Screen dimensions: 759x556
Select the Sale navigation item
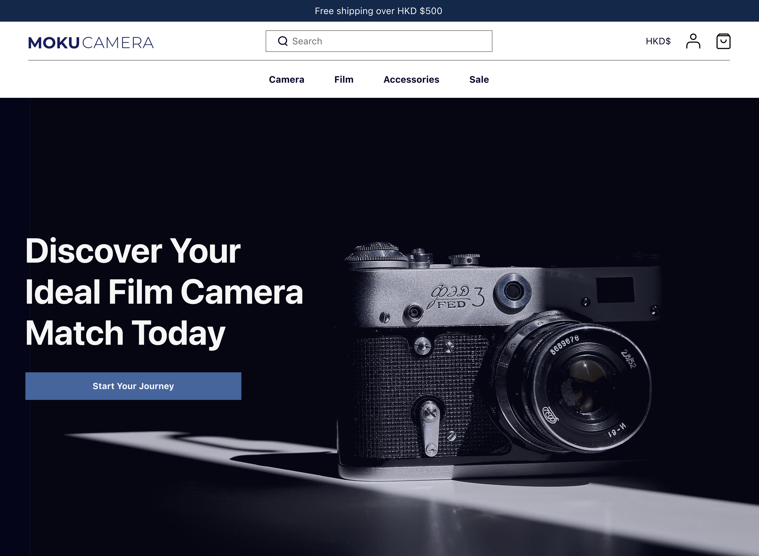point(479,79)
